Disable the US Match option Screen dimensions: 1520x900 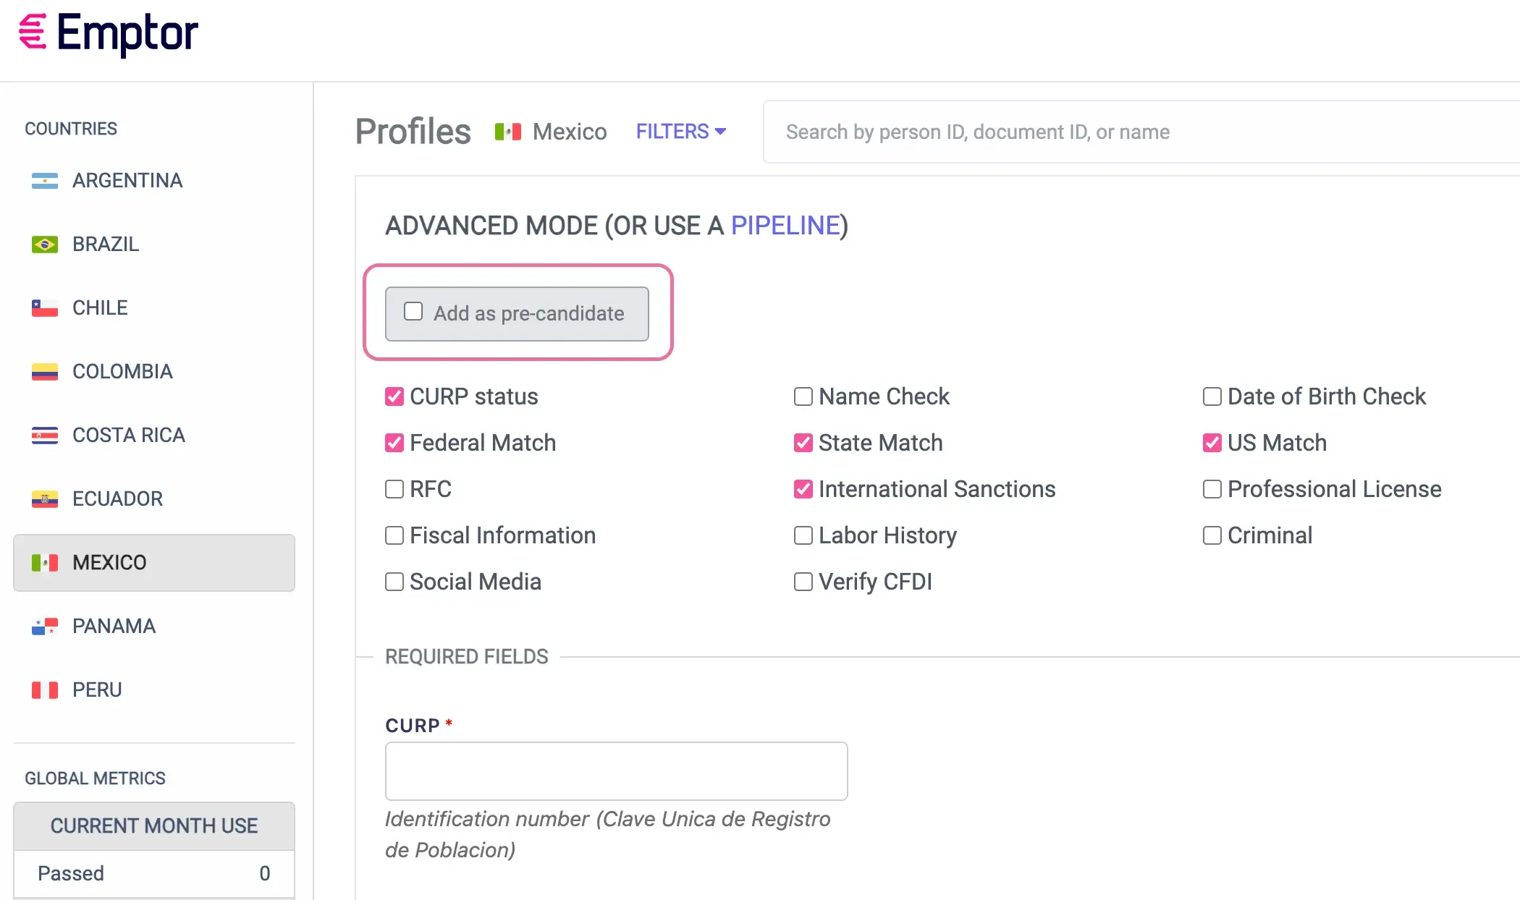[x=1212, y=443]
